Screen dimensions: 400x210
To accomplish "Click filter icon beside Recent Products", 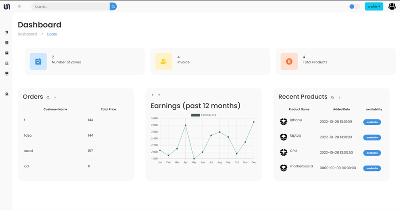I will pyautogui.click(x=339, y=98).
